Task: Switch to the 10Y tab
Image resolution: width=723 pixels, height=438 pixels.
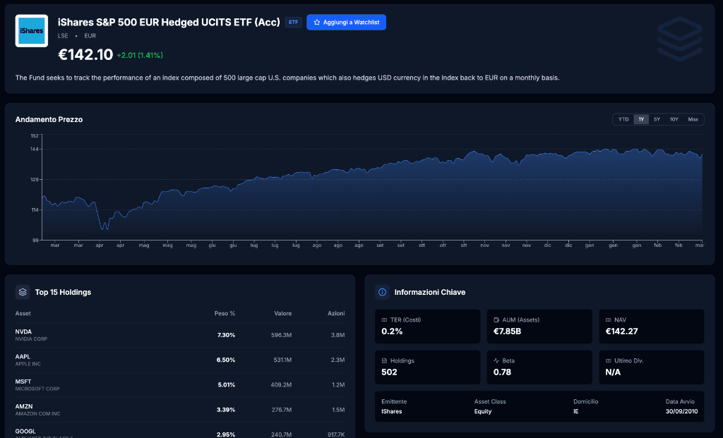Action: [x=674, y=119]
